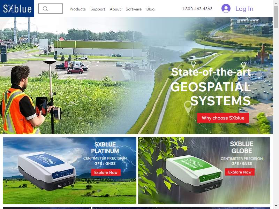Click the SXblue Platinum receiver image
The width and height of the screenshot is (279, 209).
tap(47, 171)
